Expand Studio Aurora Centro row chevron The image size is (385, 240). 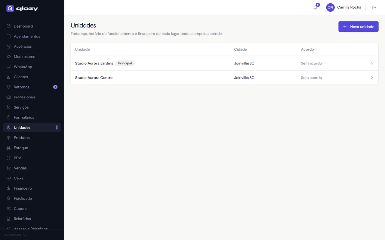(372, 78)
